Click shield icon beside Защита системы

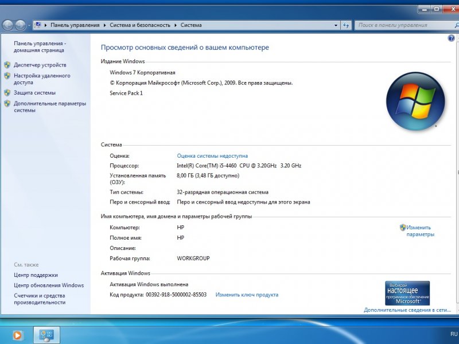click(7, 93)
